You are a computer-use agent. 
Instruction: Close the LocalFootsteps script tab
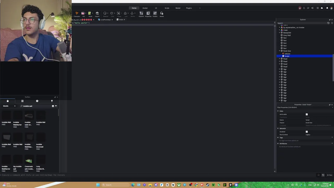click(112, 20)
